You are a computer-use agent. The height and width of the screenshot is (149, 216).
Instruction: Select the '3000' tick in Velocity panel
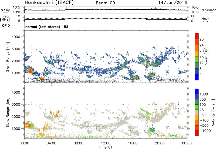pos(16,104)
